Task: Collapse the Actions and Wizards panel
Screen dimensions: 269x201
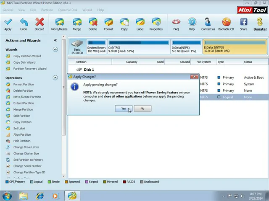Action: (x=55, y=41)
